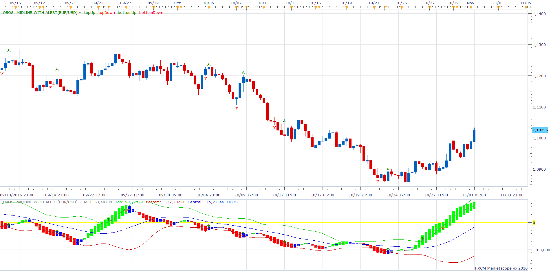Click the Top: 90,77529 indicator value
Image resolution: width=551 pixels, height=271 pixels.
click(x=129, y=202)
